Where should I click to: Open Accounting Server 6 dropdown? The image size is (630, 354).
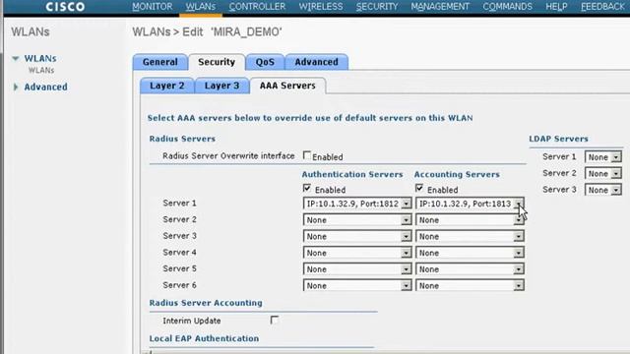pos(470,286)
